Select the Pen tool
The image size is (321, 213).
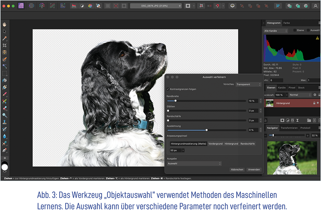(x=5, y=150)
